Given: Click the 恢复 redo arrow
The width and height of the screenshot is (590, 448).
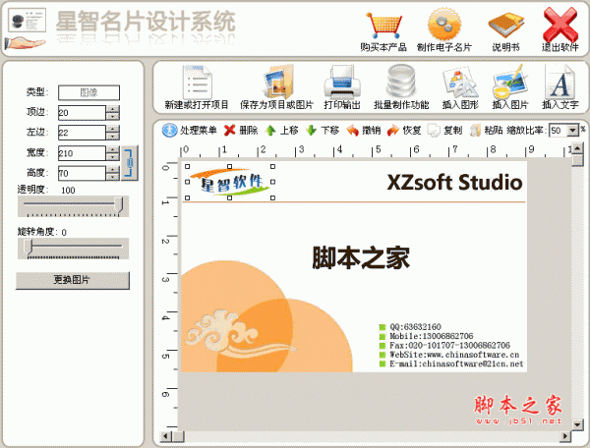Looking at the screenshot, I should [404, 131].
